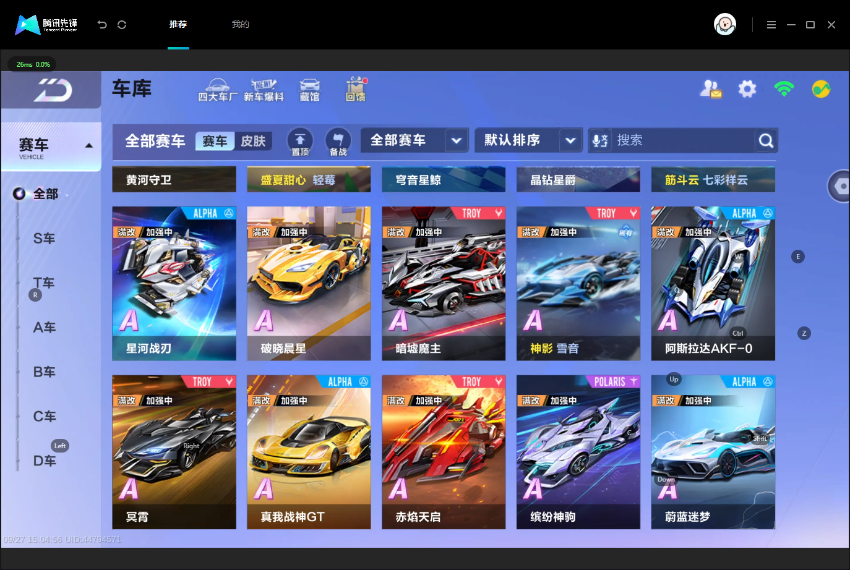Select the 暗墟魔主 car card

pyautogui.click(x=444, y=284)
